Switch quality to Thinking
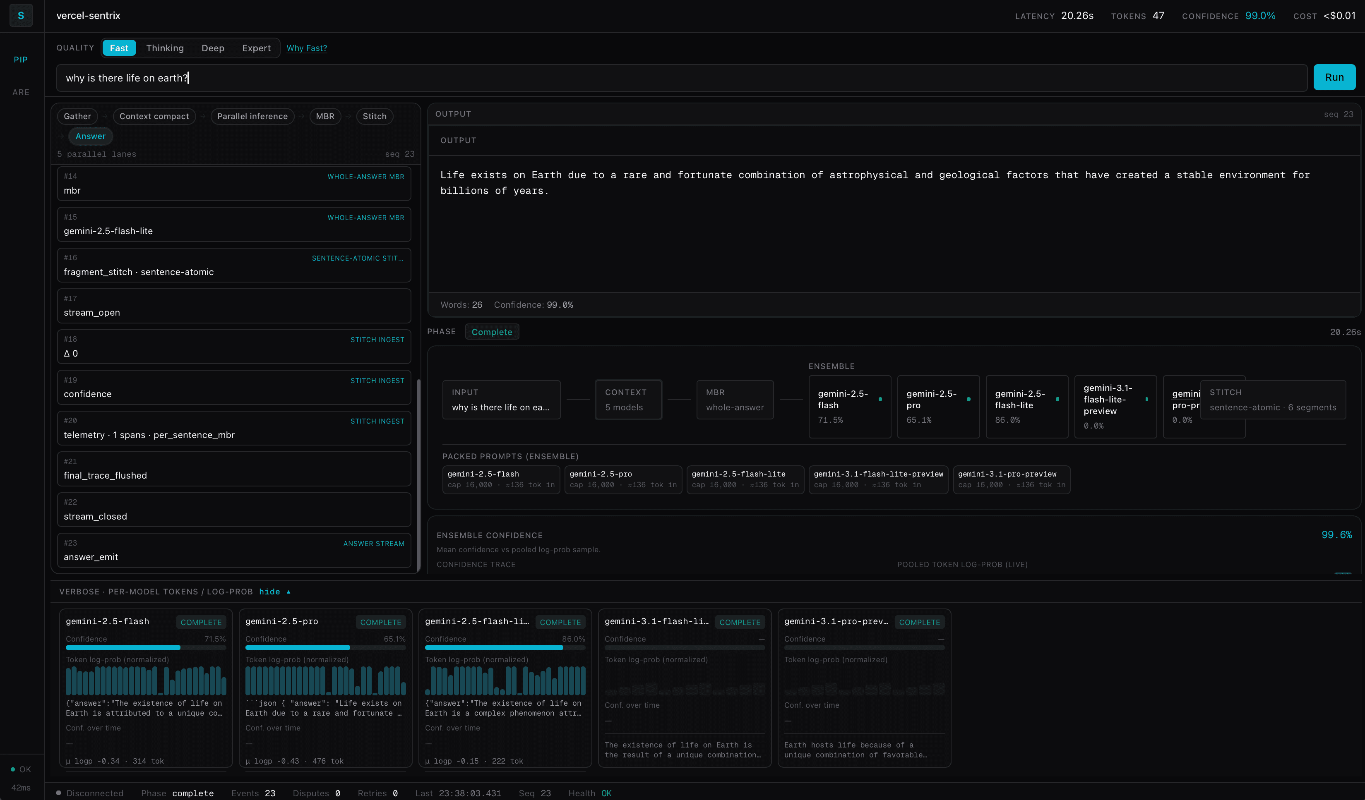1365x800 pixels. click(x=165, y=48)
